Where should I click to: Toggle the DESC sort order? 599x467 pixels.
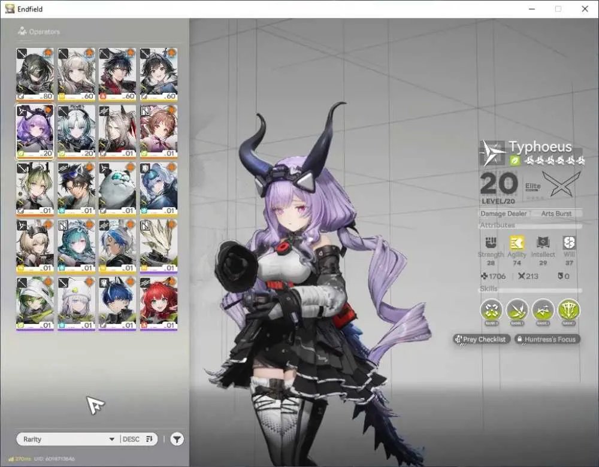tap(138, 439)
